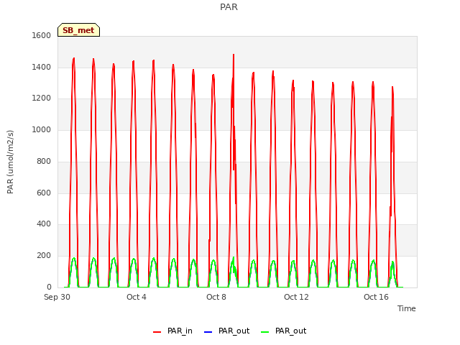Click the Oct 4 x-axis tick label
The height and width of the screenshot is (345, 460).
pos(137,297)
